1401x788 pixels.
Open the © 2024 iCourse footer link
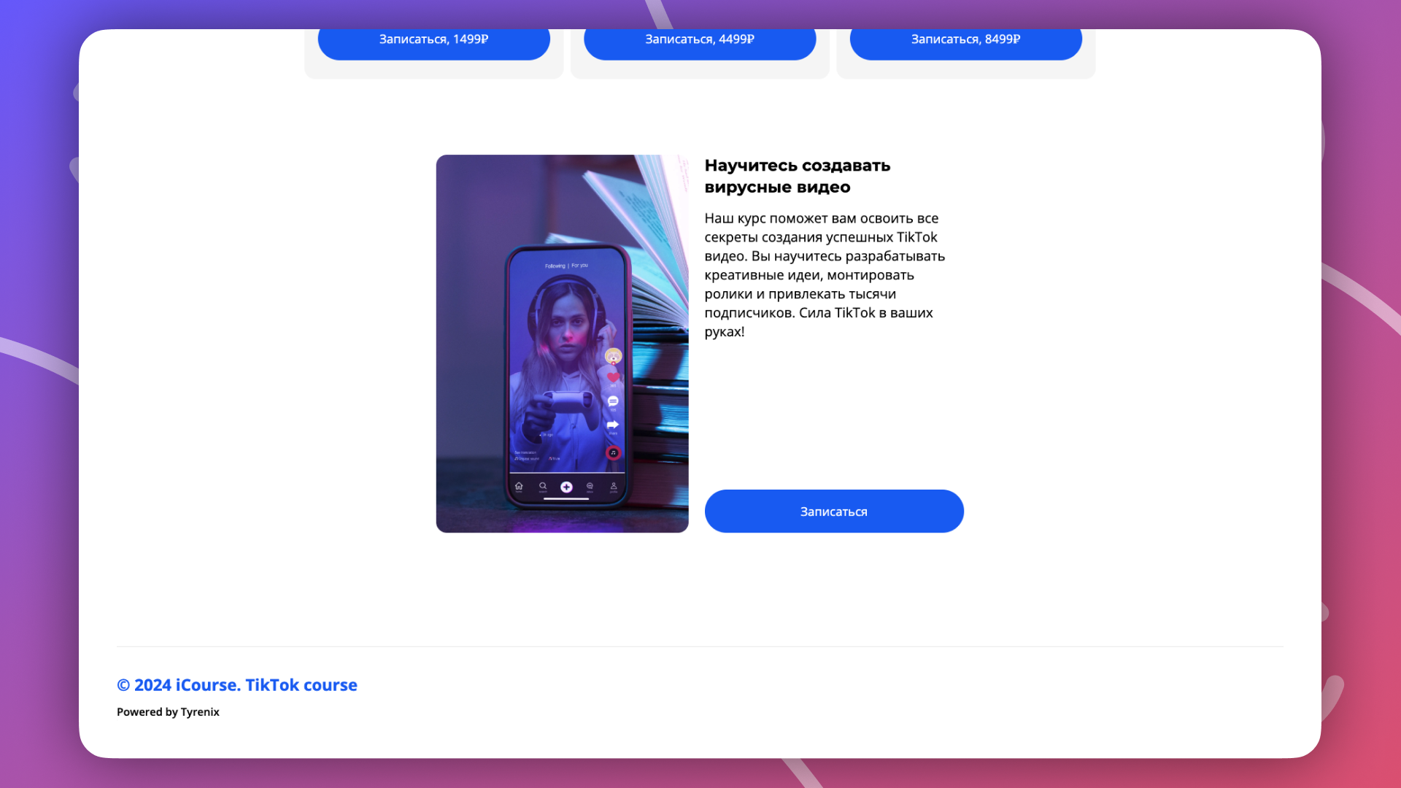pyautogui.click(x=237, y=685)
